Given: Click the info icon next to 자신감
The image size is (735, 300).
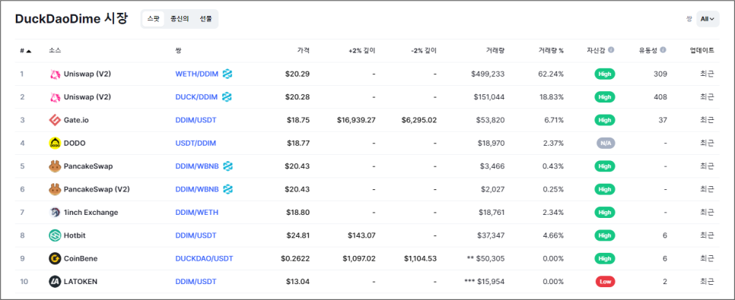Looking at the screenshot, I should (x=611, y=51).
